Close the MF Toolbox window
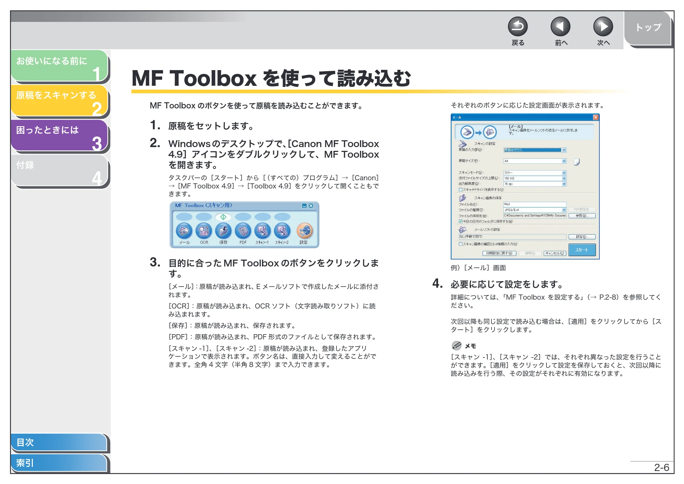The height and width of the screenshot is (484, 684). (311, 206)
